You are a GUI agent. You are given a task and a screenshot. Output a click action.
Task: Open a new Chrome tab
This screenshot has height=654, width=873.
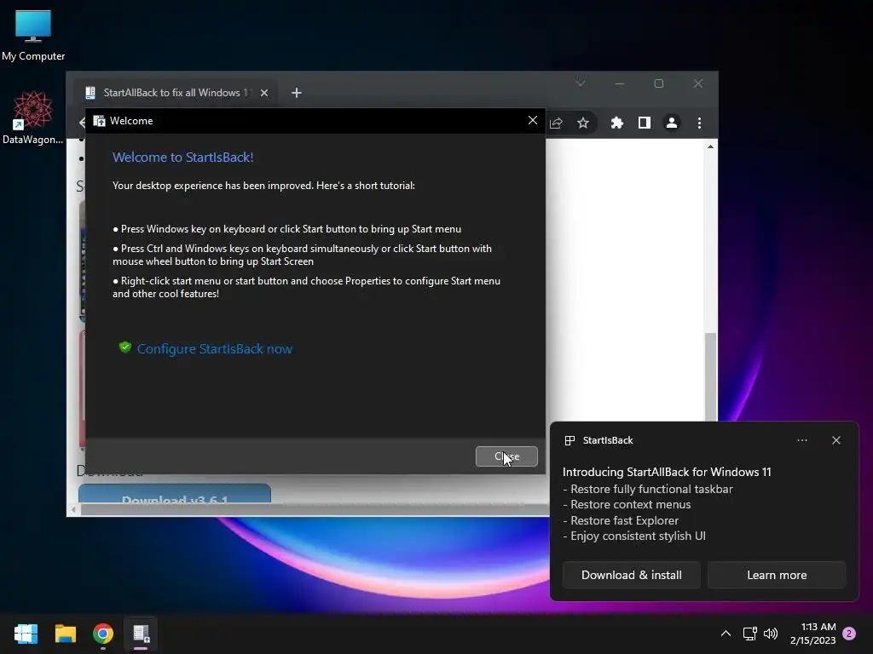pyautogui.click(x=297, y=93)
